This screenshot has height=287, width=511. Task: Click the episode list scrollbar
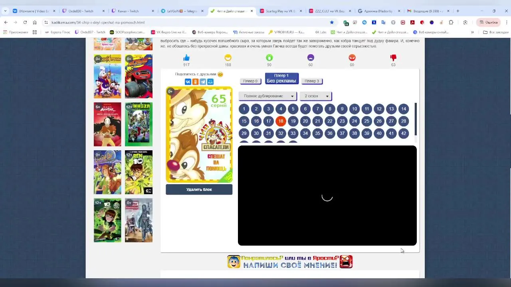[416, 120]
